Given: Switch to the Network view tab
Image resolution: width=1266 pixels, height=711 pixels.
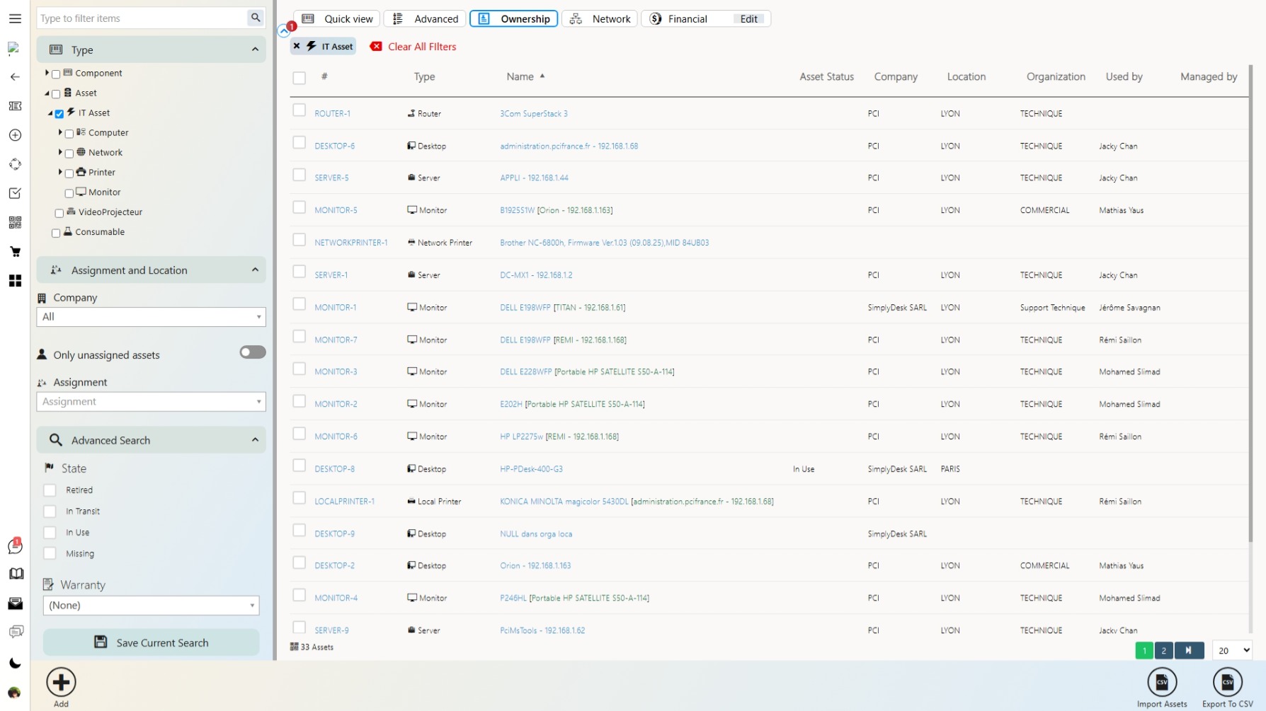Looking at the screenshot, I should [600, 19].
